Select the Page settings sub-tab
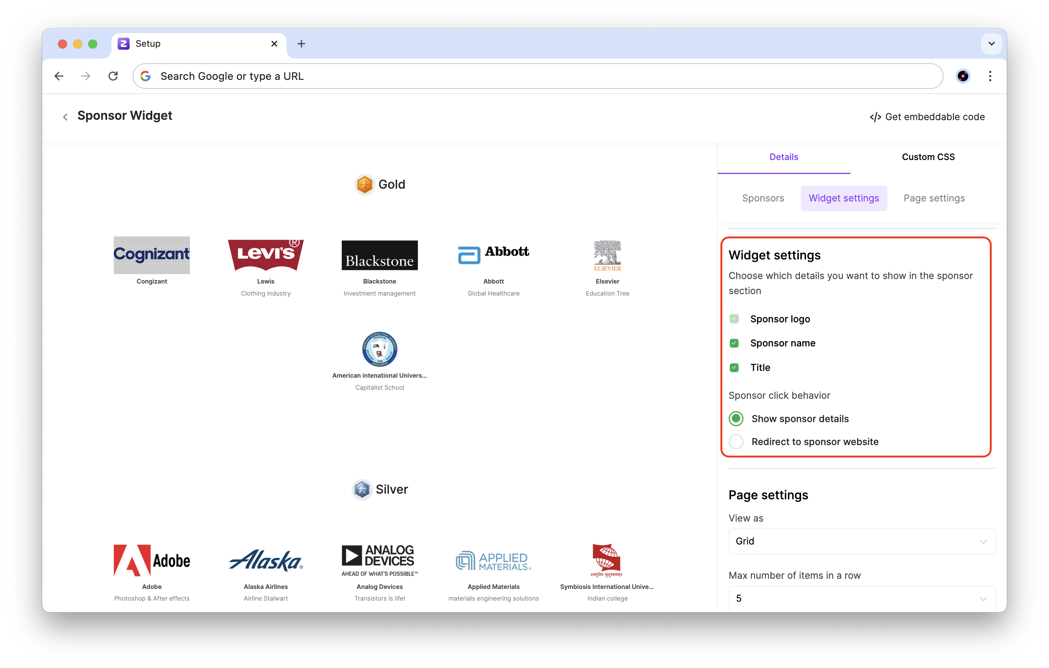The width and height of the screenshot is (1049, 668). point(934,198)
